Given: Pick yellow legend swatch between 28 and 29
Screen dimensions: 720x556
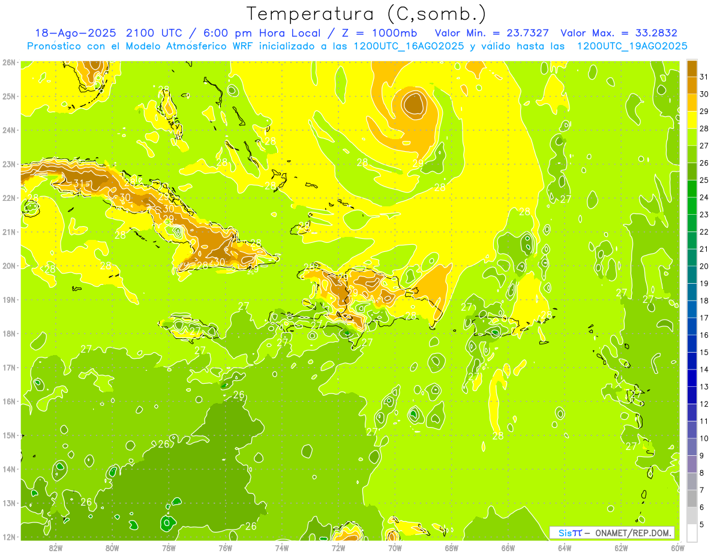Looking at the screenshot, I should (692, 120).
